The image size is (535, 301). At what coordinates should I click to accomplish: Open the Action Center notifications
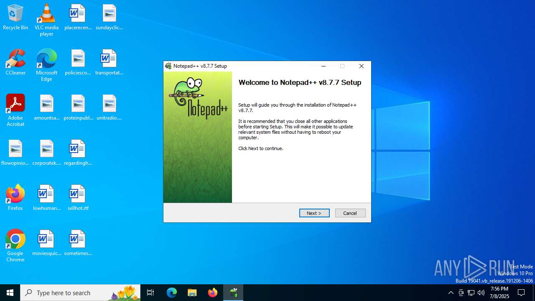click(x=522, y=293)
